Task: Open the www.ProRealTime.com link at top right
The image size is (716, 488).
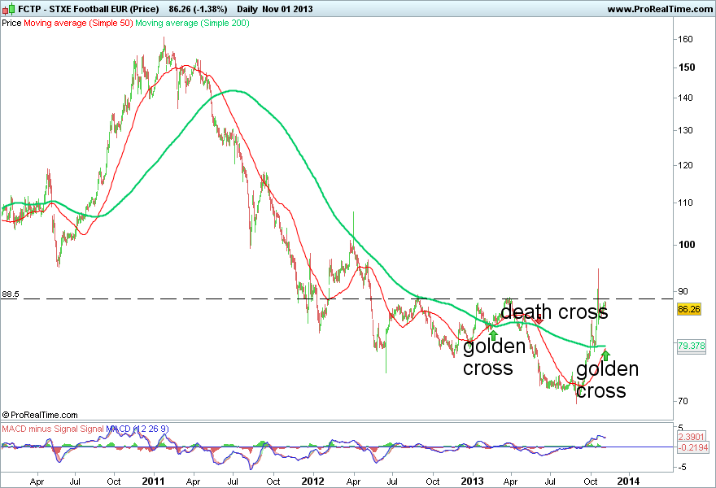Action: (x=660, y=9)
